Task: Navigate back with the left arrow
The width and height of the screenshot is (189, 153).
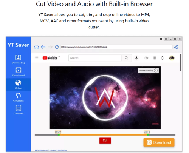Action: [43, 47]
